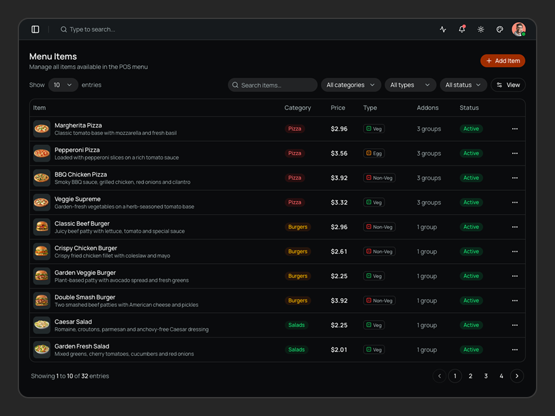Select the BBQ Chicken Pizza thumbnail

pos(42,178)
